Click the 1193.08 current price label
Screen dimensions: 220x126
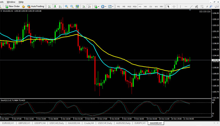coord(216,60)
